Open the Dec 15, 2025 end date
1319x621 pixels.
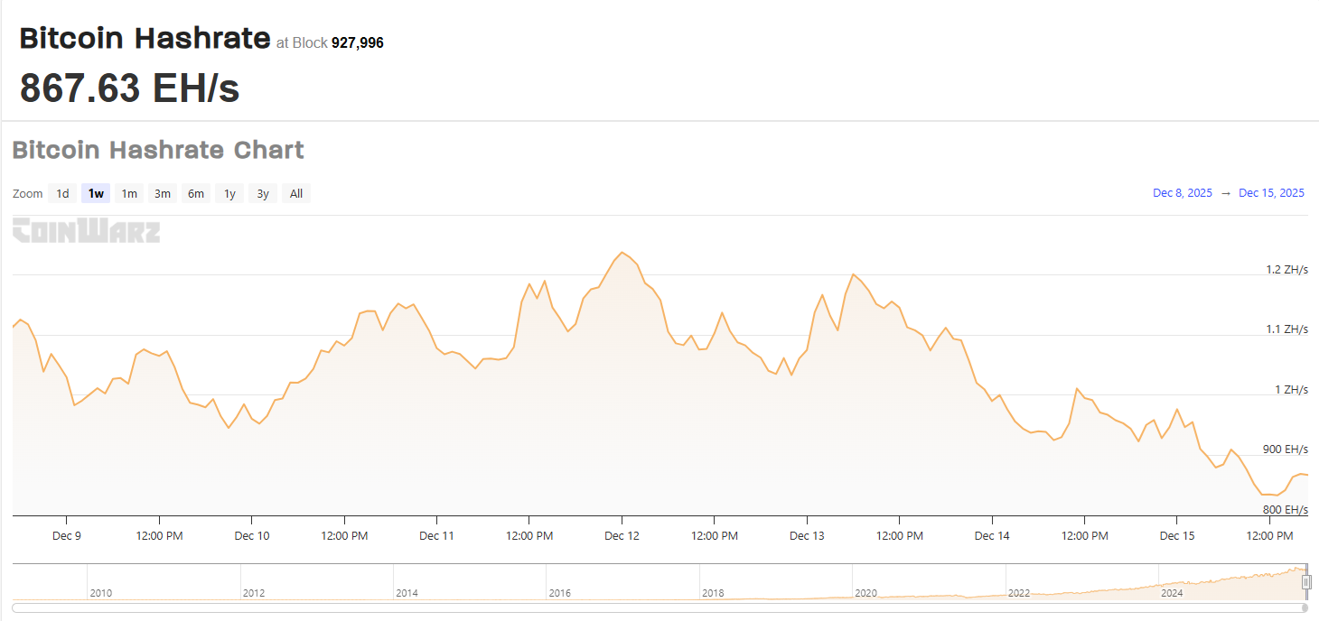1271,192
